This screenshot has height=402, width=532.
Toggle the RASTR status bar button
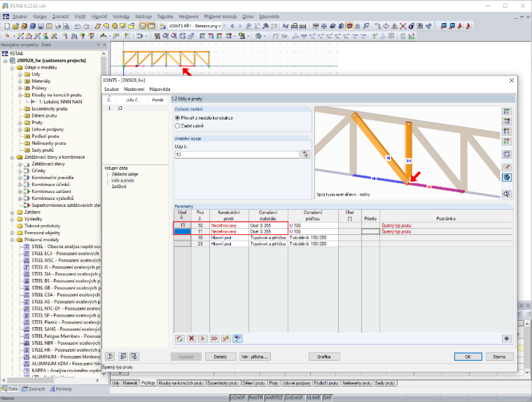coord(255,398)
